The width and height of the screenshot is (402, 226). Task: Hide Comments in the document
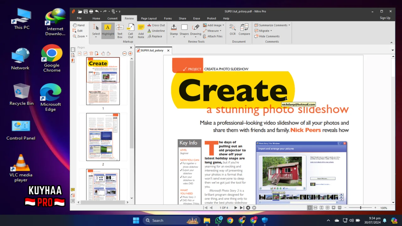[x=267, y=36]
